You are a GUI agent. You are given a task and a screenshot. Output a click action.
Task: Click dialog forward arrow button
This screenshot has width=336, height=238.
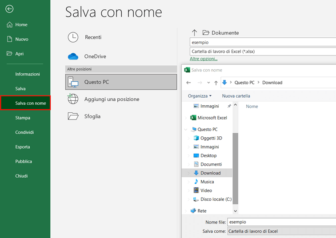[200, 83]
